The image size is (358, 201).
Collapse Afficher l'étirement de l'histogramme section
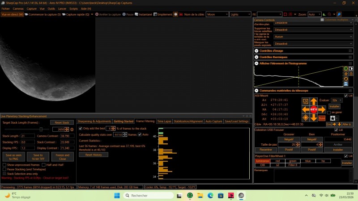point(256,63)
